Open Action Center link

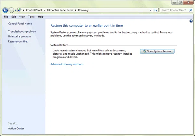(16, 129)
